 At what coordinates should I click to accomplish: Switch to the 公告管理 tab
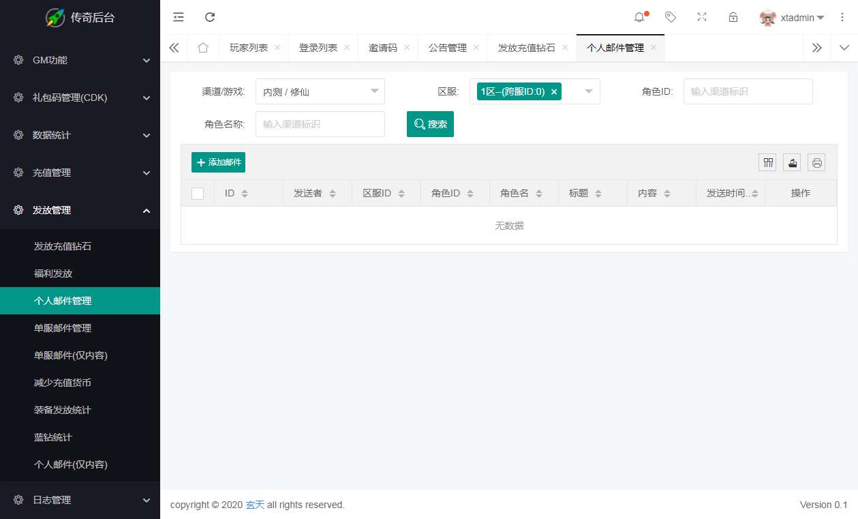point(447,48)
